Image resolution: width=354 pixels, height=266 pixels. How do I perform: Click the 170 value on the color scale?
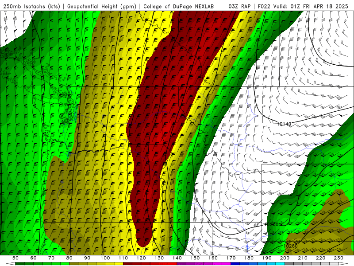click(x=231, y=258)
